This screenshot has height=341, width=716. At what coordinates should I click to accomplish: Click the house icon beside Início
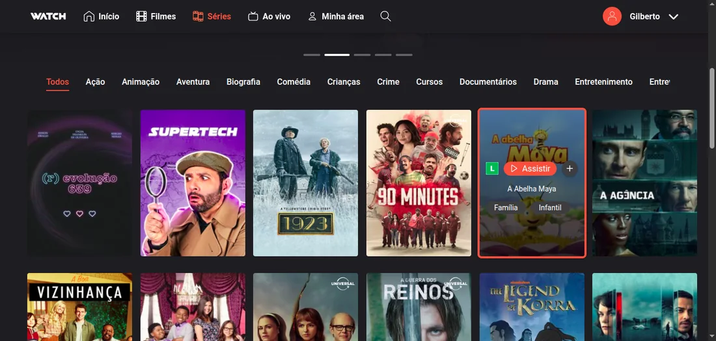pyautogui.click(x=89, y=16)
